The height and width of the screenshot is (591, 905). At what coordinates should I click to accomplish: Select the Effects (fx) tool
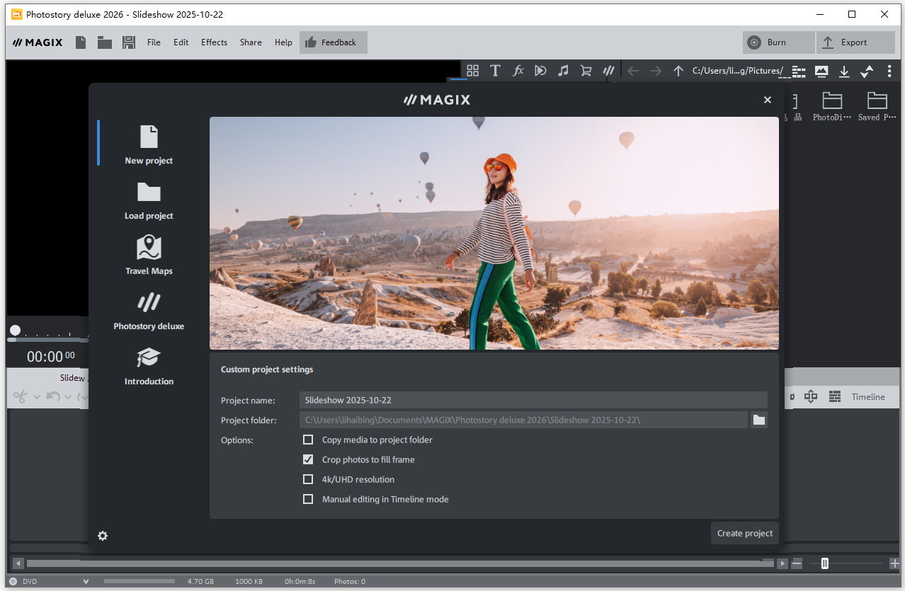[x=518, y=70]
